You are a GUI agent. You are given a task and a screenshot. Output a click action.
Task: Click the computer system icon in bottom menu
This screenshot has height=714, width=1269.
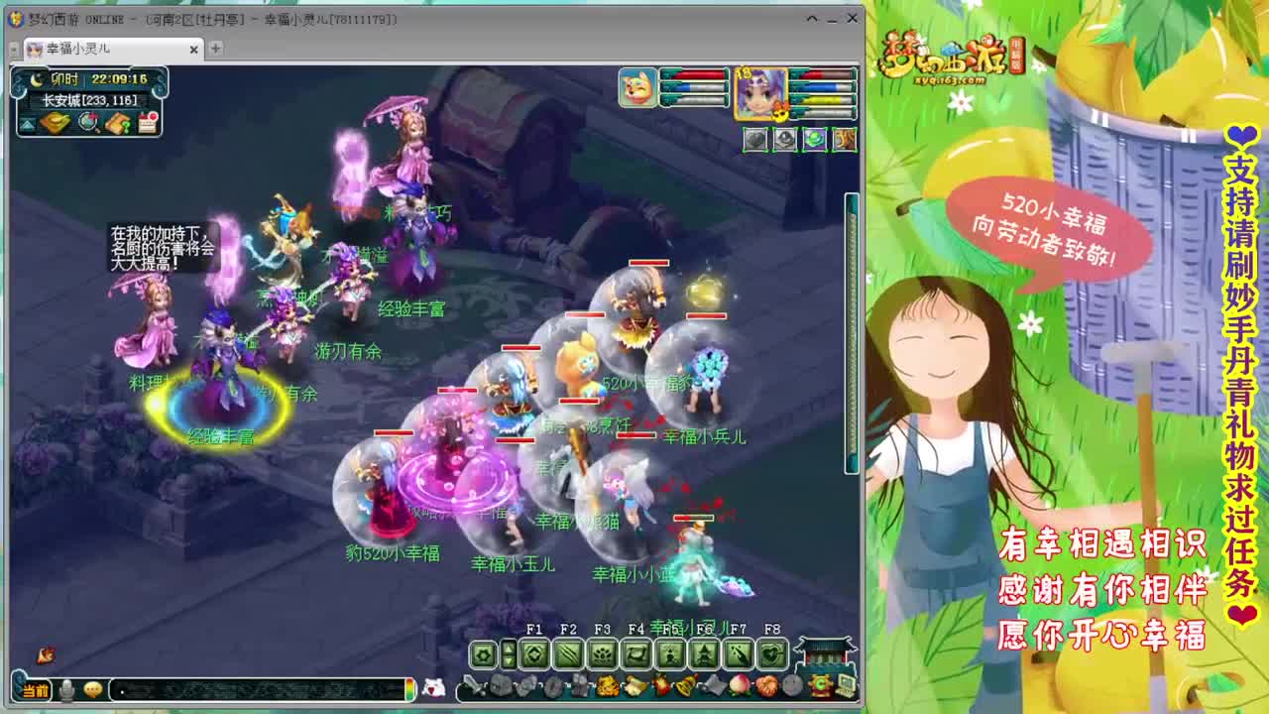click(x=846, y=686)
